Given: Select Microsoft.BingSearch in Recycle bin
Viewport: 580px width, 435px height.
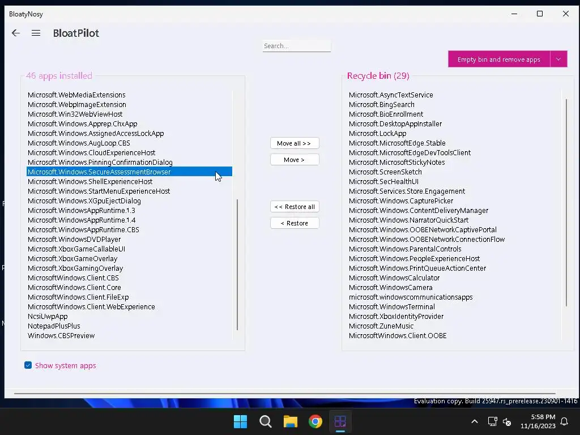Looking at the screenshot, I should coord(454,104).
